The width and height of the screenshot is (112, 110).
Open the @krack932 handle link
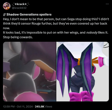tap(19, 8)
